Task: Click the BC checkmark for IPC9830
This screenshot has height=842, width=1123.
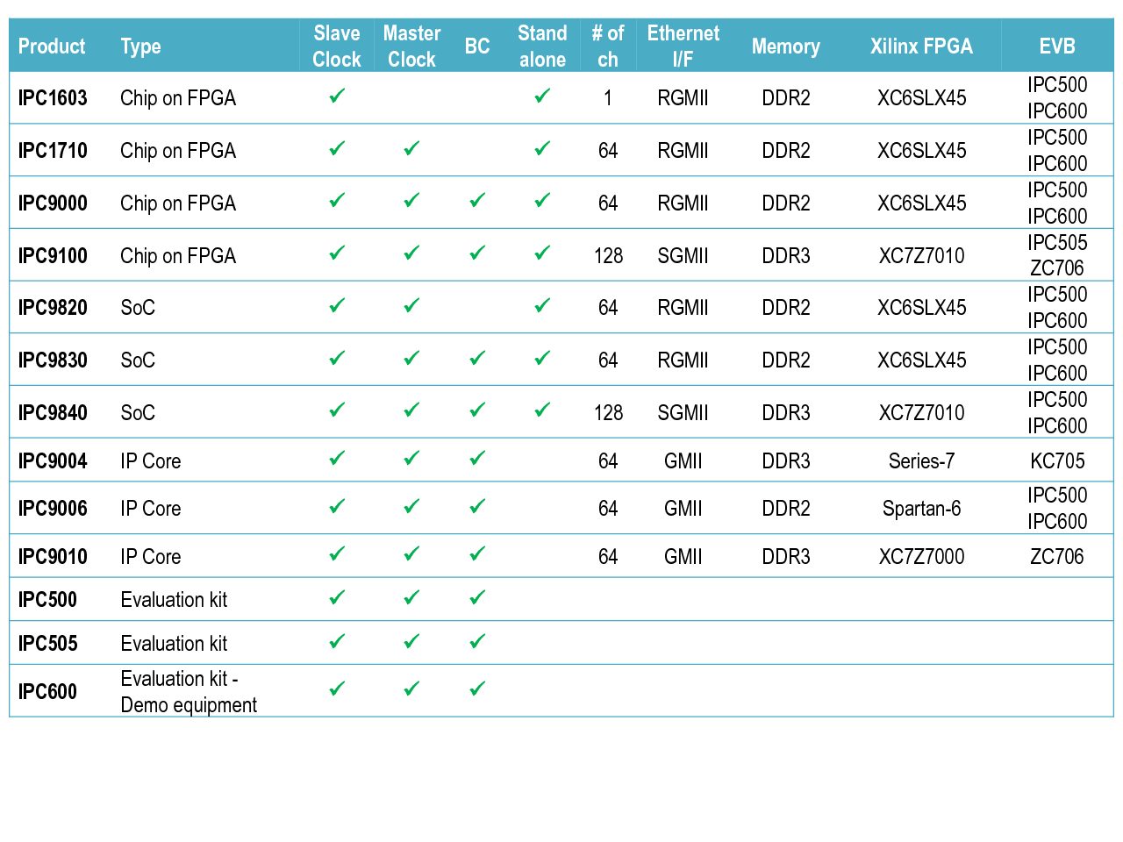Action: pyautogui.click(x=477, y=358)
